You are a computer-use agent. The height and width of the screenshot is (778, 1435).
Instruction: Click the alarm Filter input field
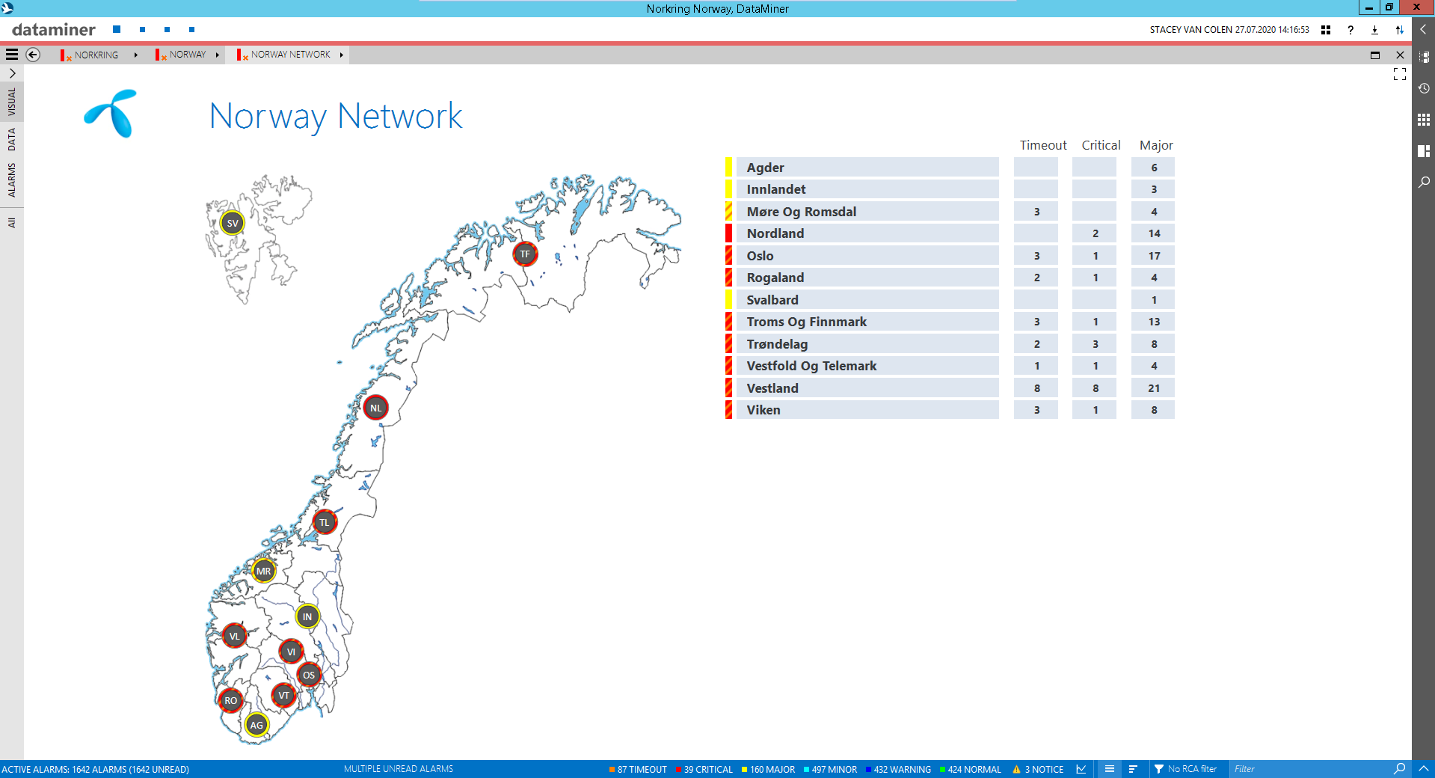1309,769
